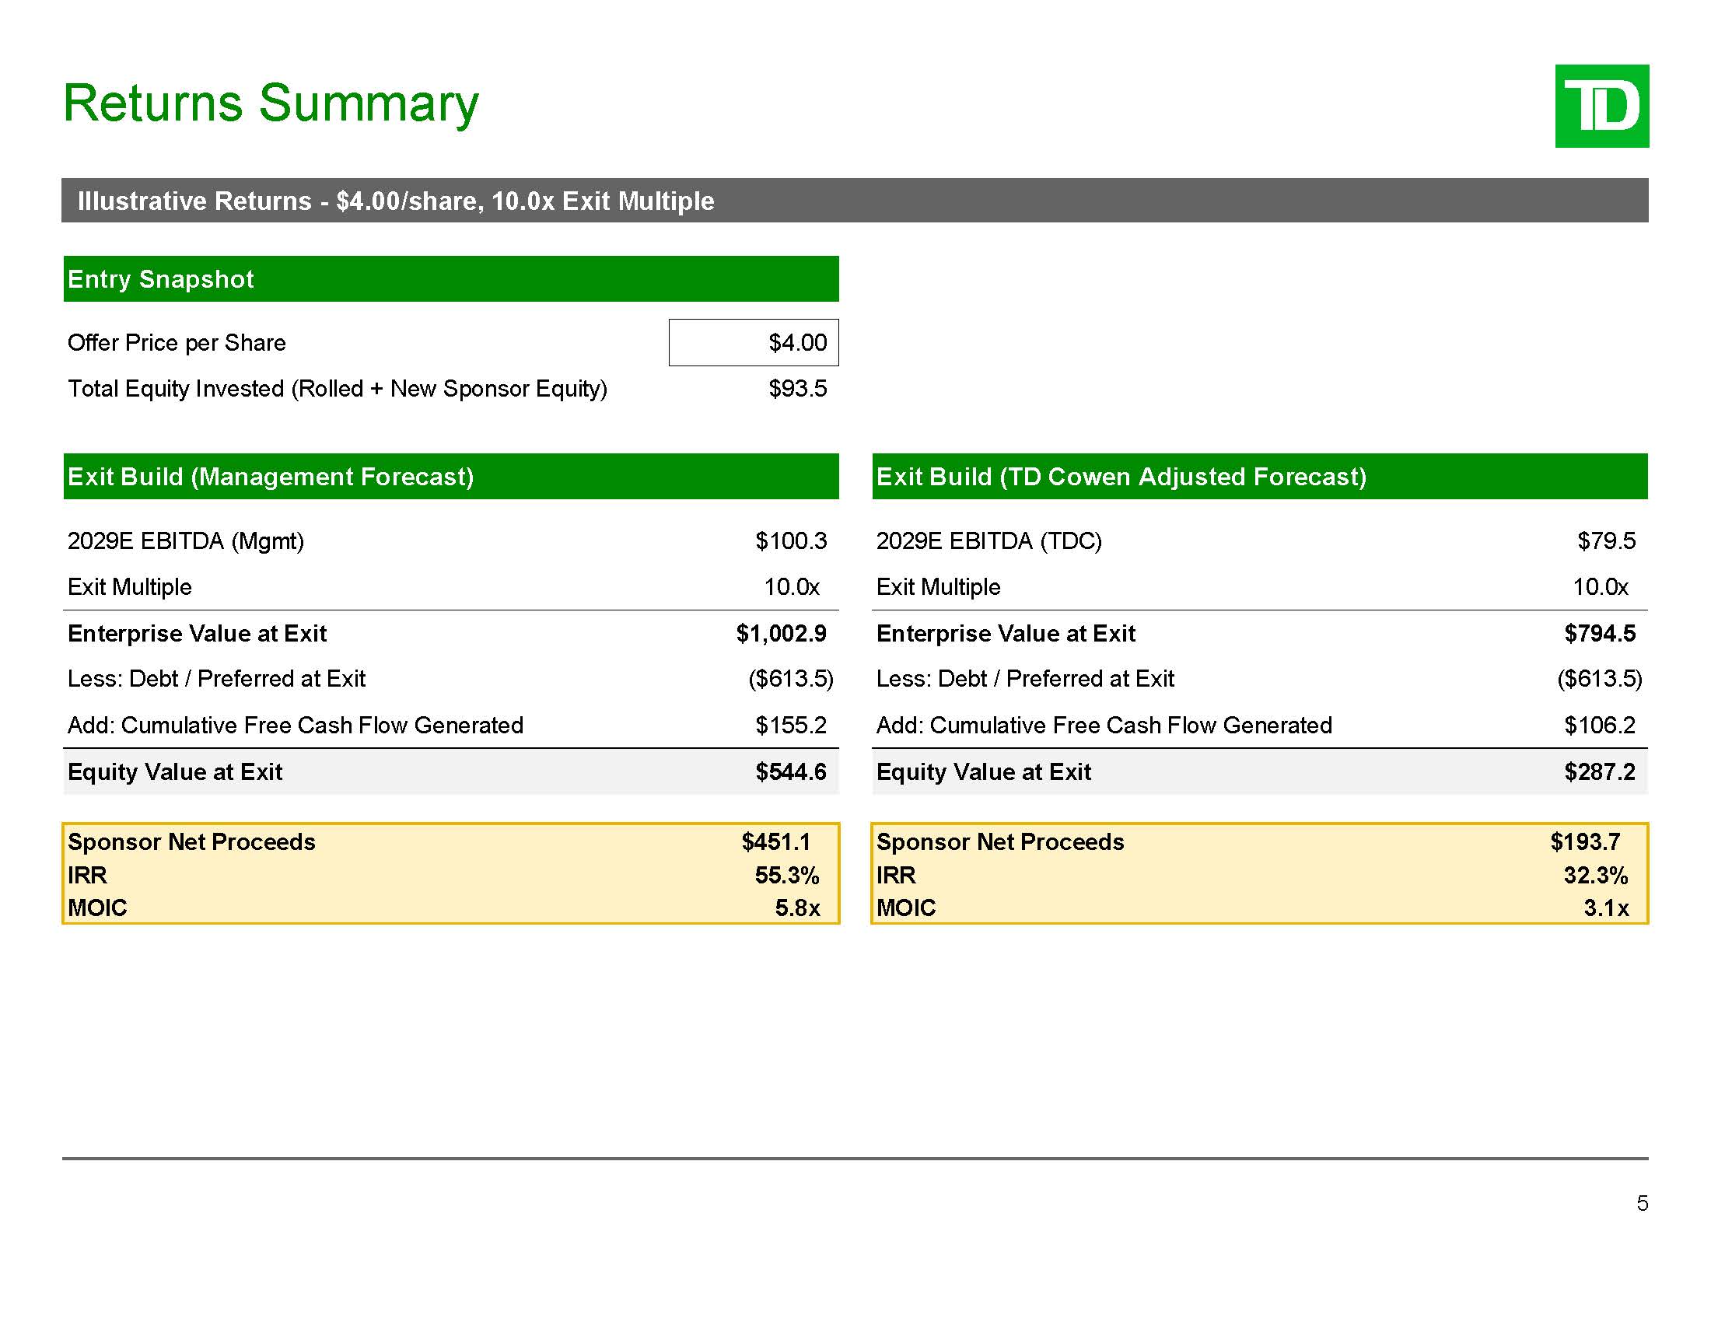Click the $4.00 offer price input box
The height and width of the screenshot is (1322, 1711).
tap(753, 342)
